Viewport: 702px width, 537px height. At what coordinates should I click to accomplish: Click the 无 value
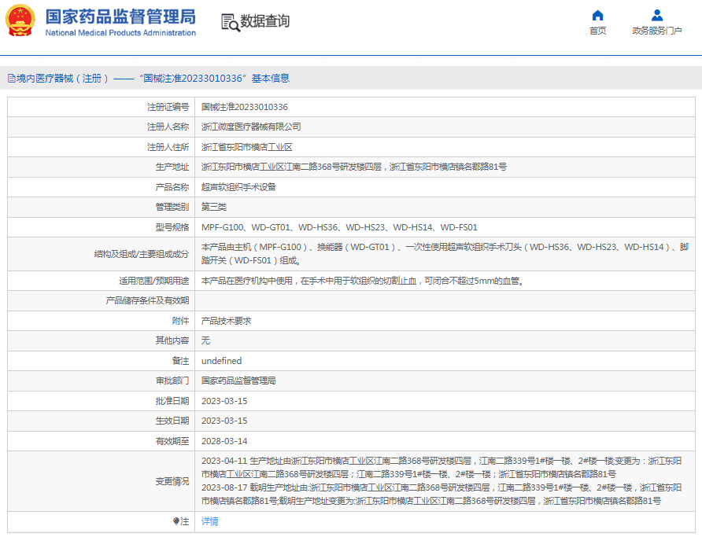click(x=205, y=340)
